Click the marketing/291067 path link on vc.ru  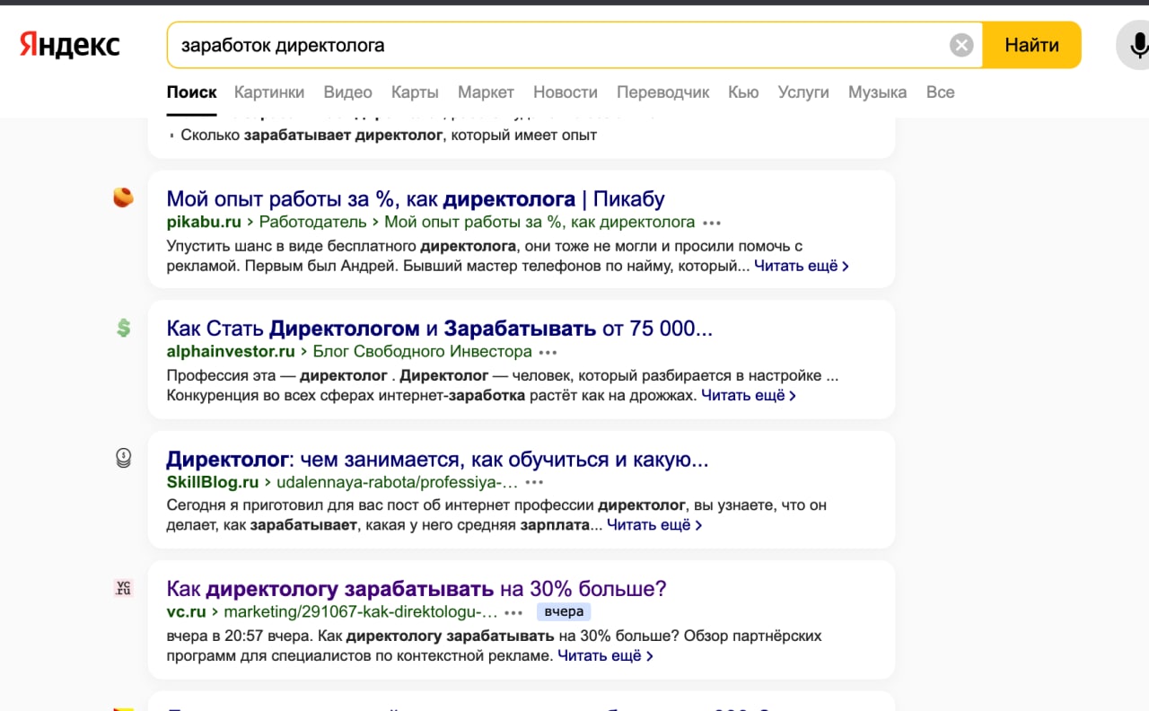click(360, 612)
